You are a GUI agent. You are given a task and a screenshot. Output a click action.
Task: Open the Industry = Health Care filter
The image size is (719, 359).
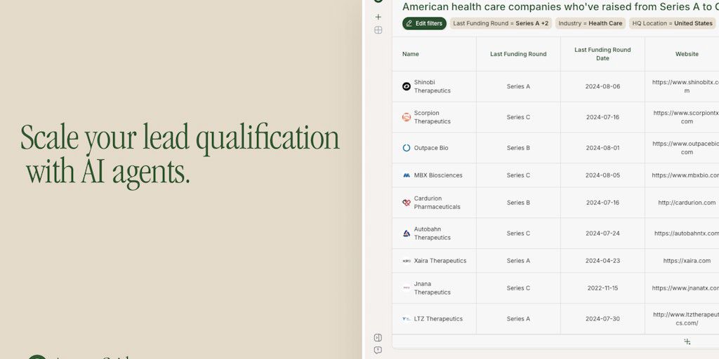[x=590, y=23]
